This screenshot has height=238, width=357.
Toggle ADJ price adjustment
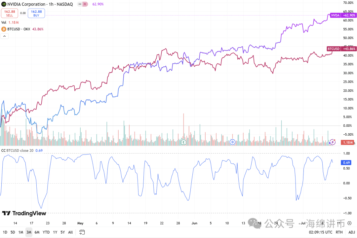click(x=351, y=232)
